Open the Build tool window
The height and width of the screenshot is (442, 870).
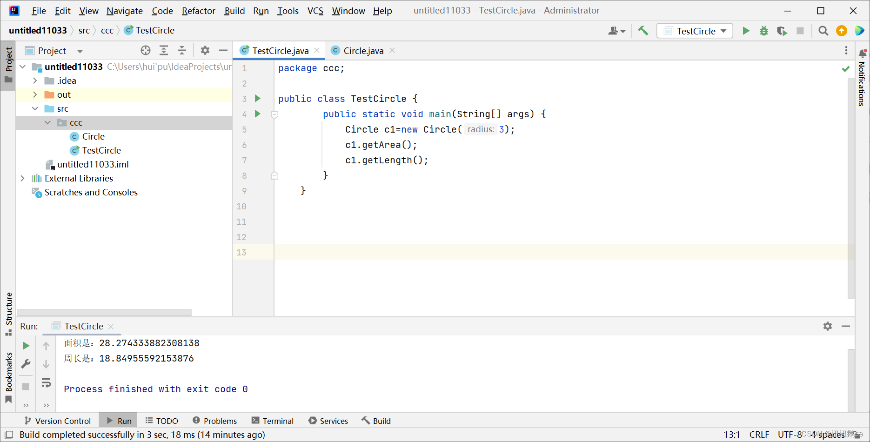[376, 421]
